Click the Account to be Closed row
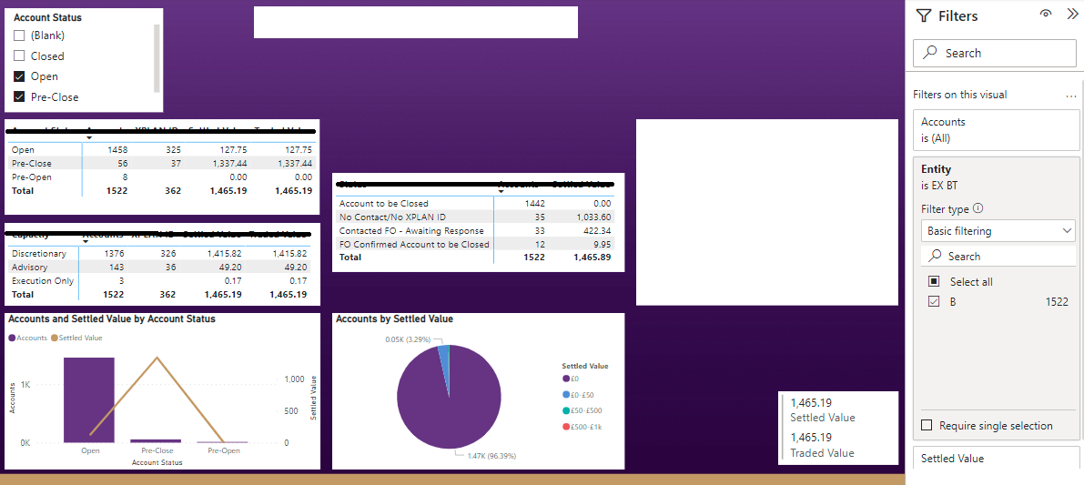1084x485 pixels. pyautogui.click(x=475, y=204)
